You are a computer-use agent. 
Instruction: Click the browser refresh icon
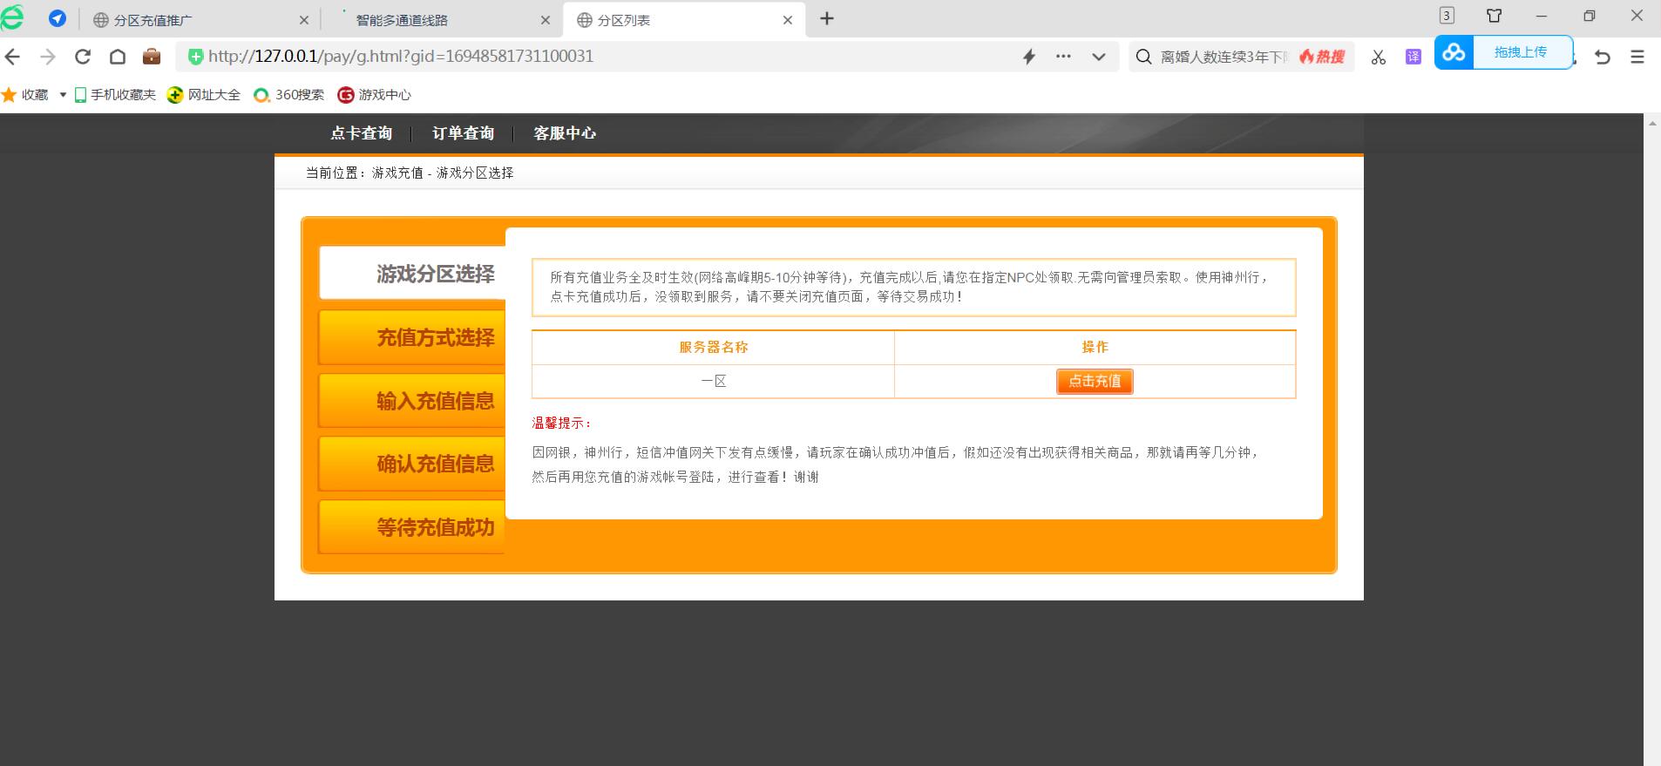tap(83, 57)
